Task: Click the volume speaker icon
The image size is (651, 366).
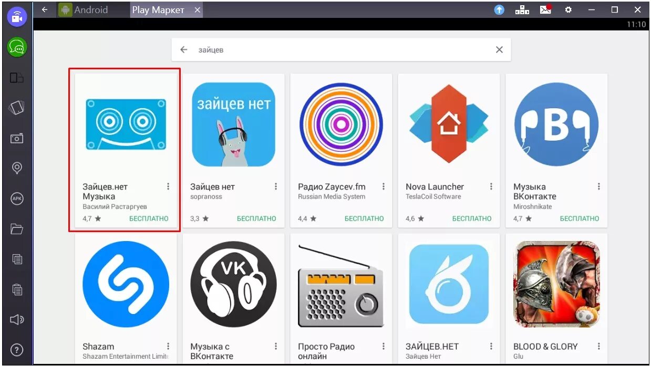Action: pos(17,319)
